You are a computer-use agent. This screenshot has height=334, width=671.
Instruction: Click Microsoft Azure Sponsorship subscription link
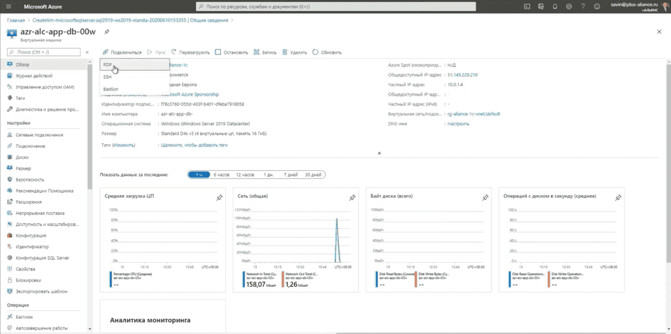pyautogui.click(x=190, y=94)
